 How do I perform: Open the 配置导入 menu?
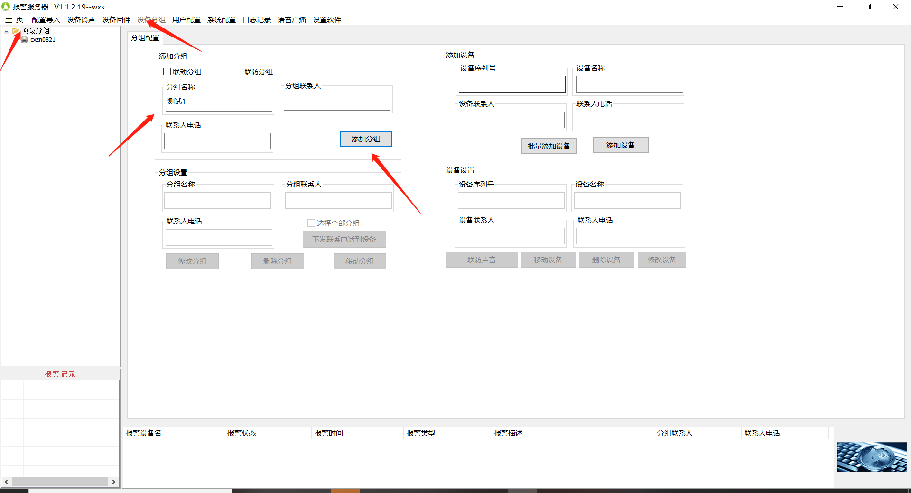(x=46, y=19)
